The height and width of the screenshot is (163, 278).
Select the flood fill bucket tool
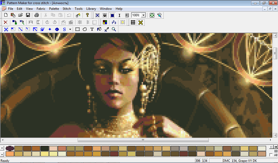tap(99, 30)
